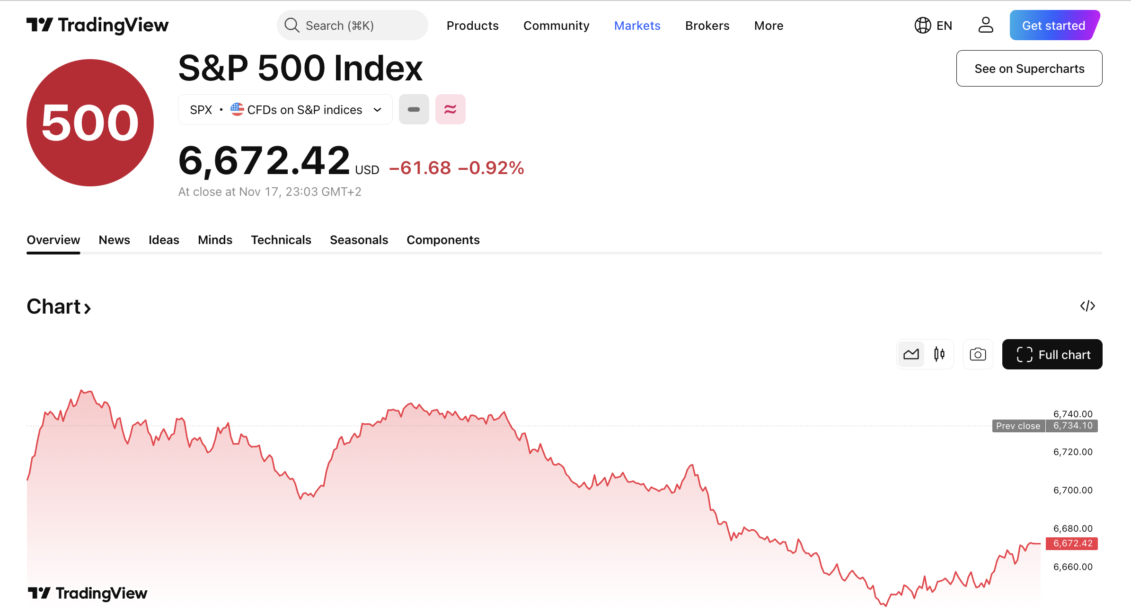Open the search bar with magnifier icon
The height and width of the screenshot is (613, 1131).
click(352, 25)
